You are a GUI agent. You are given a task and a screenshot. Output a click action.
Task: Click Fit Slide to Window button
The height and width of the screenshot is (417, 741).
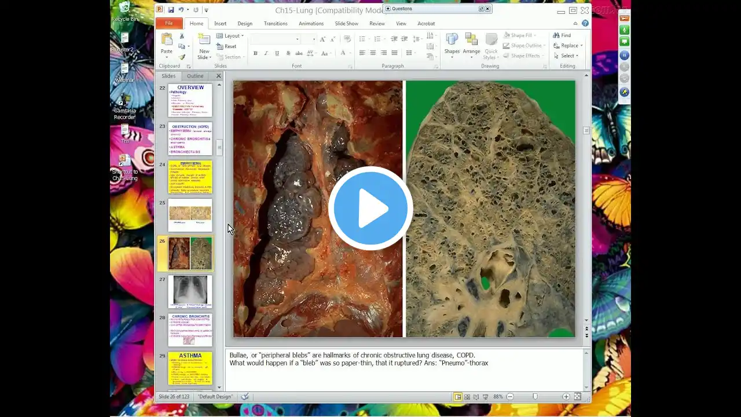pyautogui.click(x=577, y=397)
